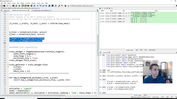Image resolution: width=177 pixels, height=99 pixels.
Task: Click the fullscreen mode icon
Action: coord(56,6)
